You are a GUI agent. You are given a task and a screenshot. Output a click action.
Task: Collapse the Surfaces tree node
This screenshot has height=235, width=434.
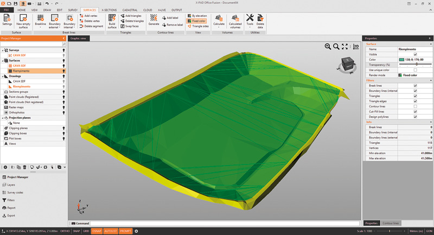[3, 60]
